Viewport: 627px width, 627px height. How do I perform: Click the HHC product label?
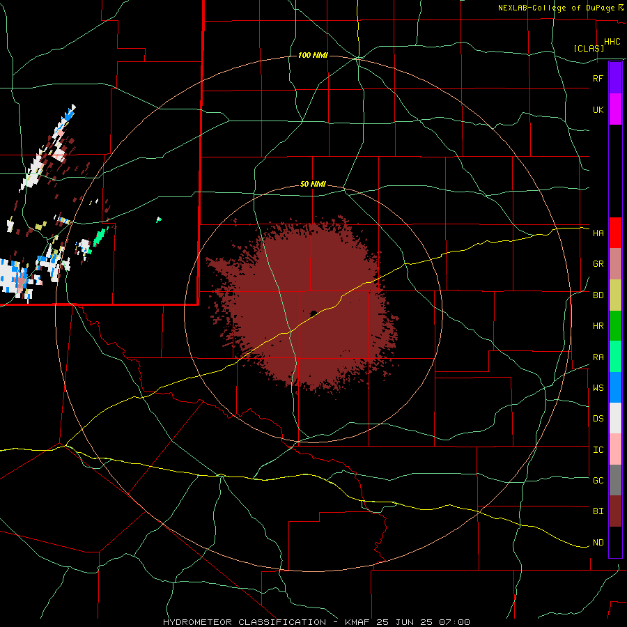coord(612,42)
